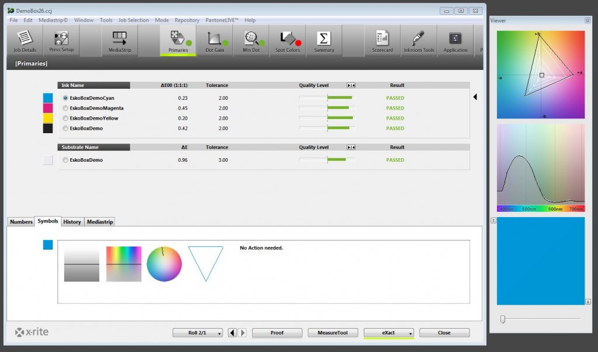
Task: Click the a/b color gamut diagram
Action: coord(540,75)
